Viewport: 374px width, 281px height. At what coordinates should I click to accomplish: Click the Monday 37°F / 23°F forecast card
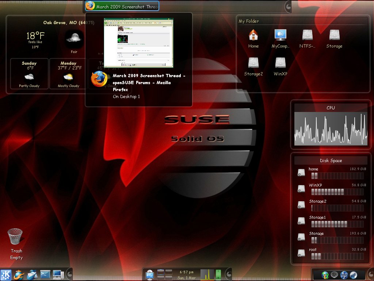(68, 74)
